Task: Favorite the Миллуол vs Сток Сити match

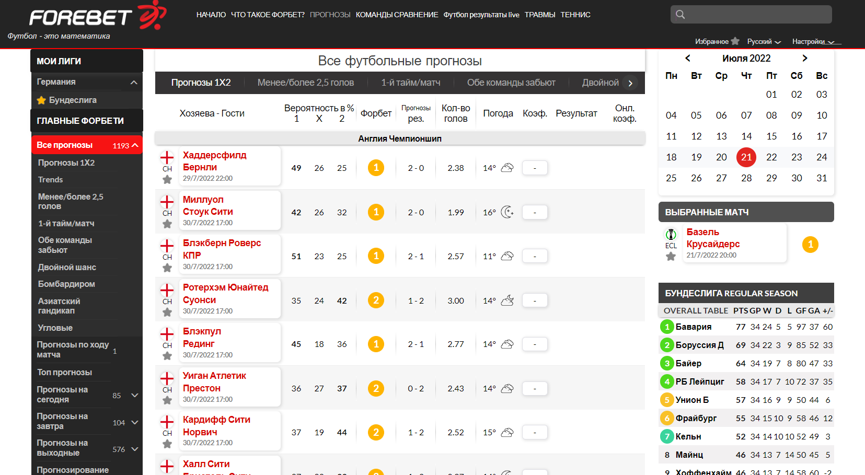Action: point(167,224)
